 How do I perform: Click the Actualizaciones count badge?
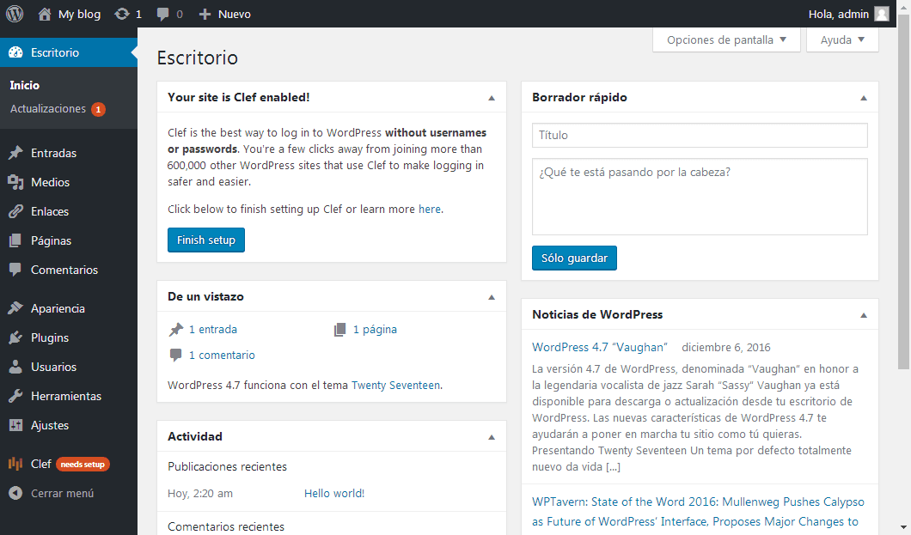click(x=98, y=109)
